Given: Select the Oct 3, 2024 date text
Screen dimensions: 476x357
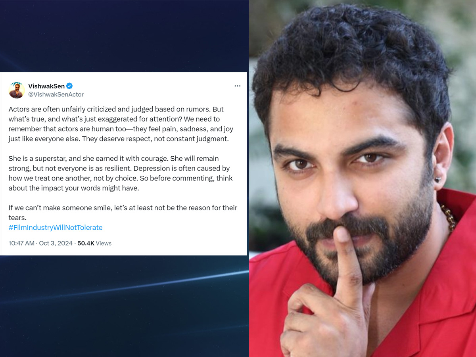Looking at the screenshot, I should (x=56, y=243).
